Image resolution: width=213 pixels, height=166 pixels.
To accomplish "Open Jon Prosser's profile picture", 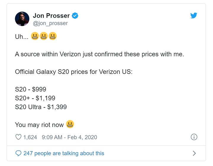I will pyautogui.click(x=22, y=19).
